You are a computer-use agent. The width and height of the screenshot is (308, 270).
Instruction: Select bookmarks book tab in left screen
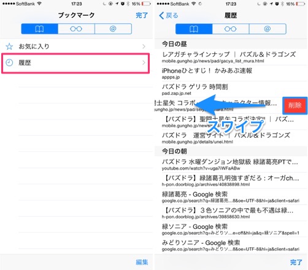click(39, 29)
